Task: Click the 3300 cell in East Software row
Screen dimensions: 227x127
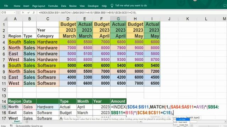Action: click(84, 77)
